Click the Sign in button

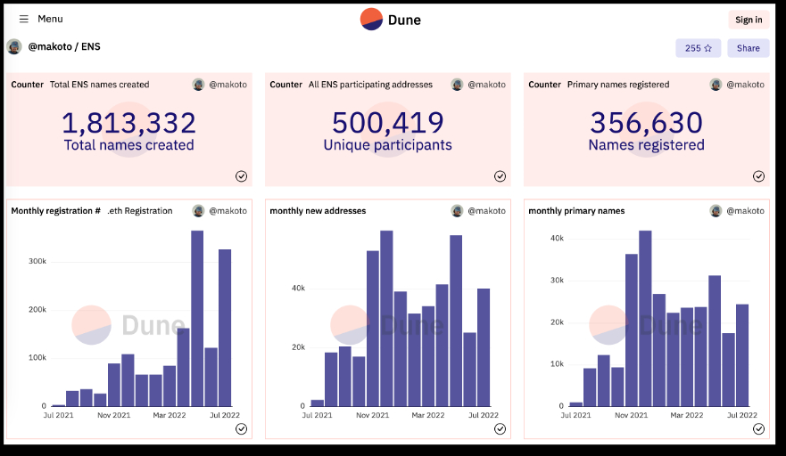click(749, 20)
